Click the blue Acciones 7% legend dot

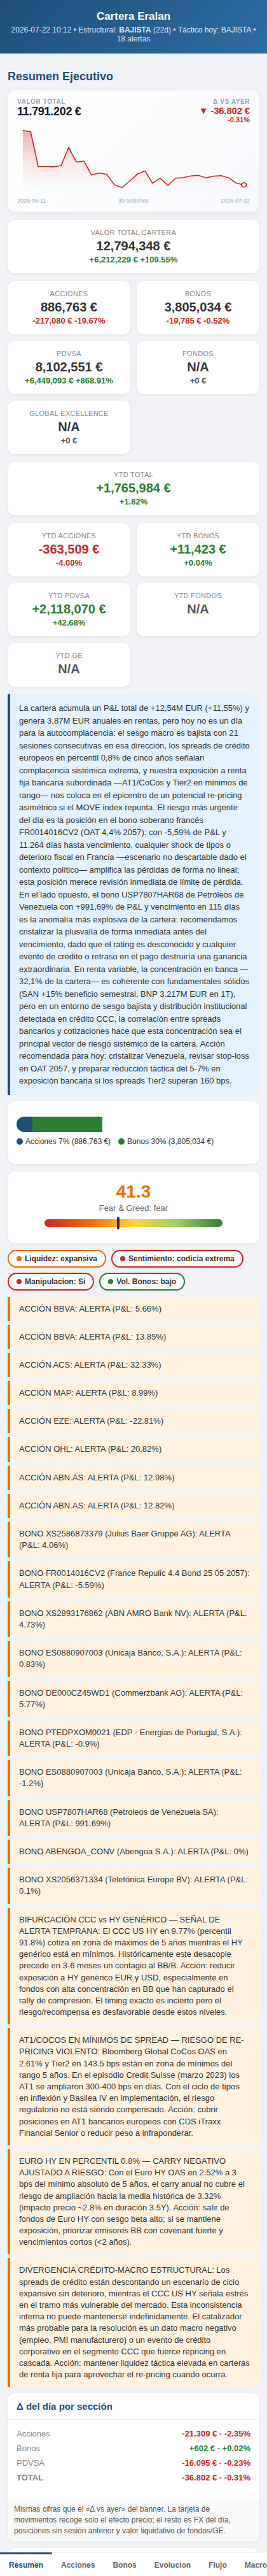(x=20, y=1141)
